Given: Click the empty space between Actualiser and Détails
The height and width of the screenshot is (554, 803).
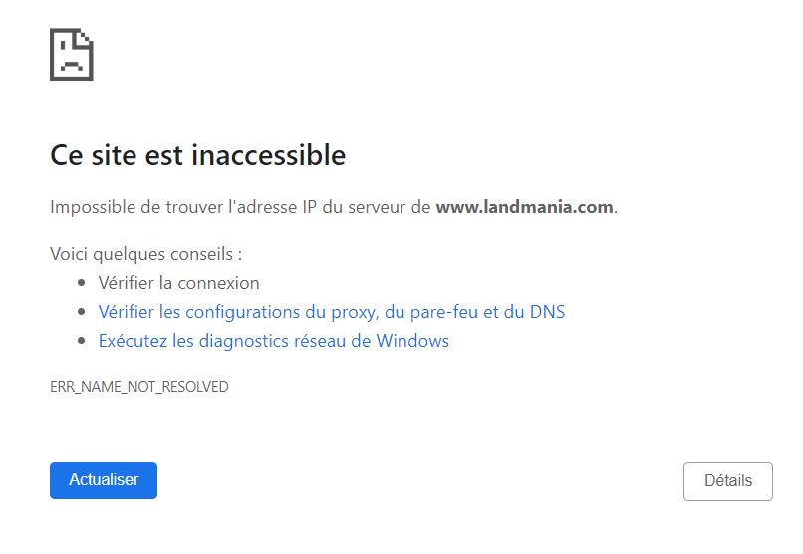Looking at the screenshot, I should point(418,481).
